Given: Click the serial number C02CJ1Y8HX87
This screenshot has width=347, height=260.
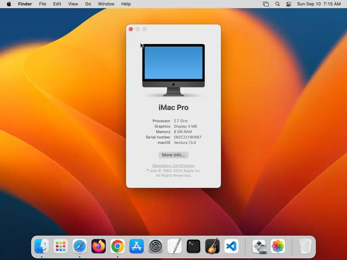Looking at the screenshot, I should coord(188,137).
